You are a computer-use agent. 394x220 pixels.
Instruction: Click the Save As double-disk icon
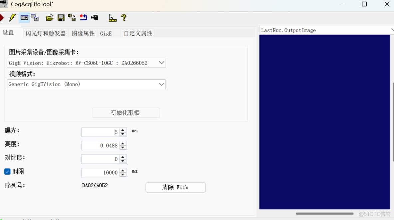72,17
